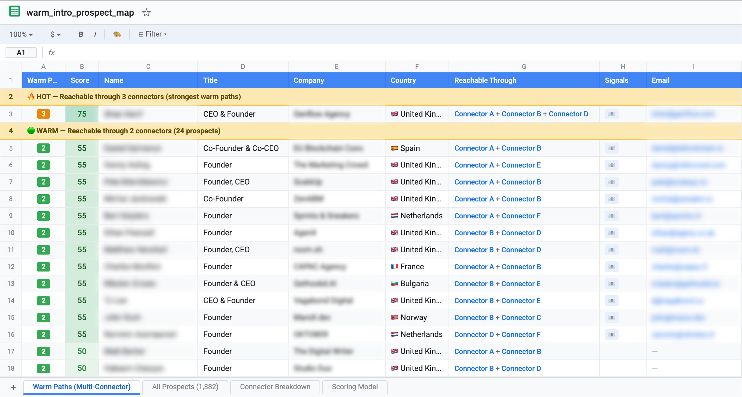
Task: Click the signals icon in Spain row
Action: click(611, 148)
